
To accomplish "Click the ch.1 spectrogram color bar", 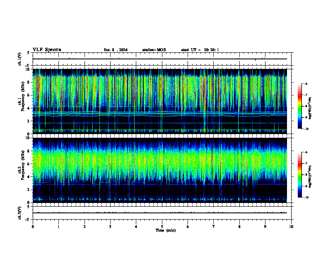I will [299, 106].
